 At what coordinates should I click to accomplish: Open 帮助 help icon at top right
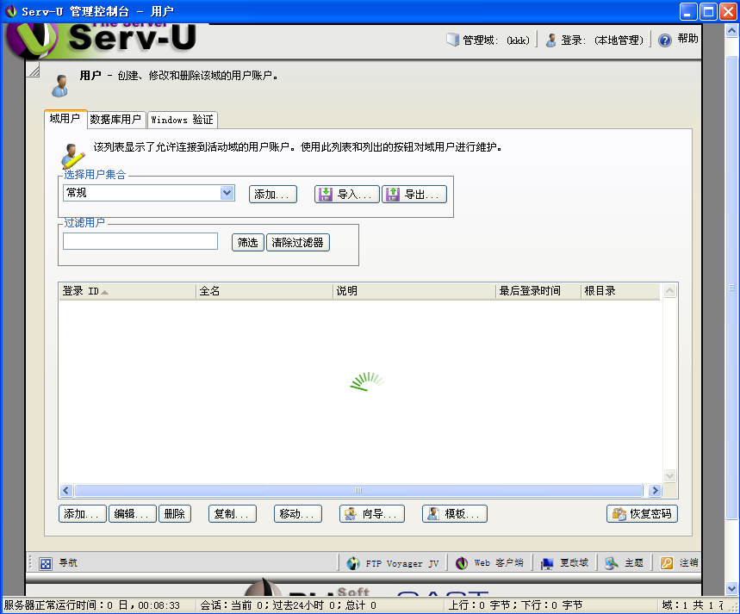[665, 40]
